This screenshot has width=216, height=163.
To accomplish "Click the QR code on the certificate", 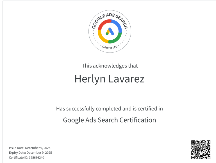I will (201, 150).
